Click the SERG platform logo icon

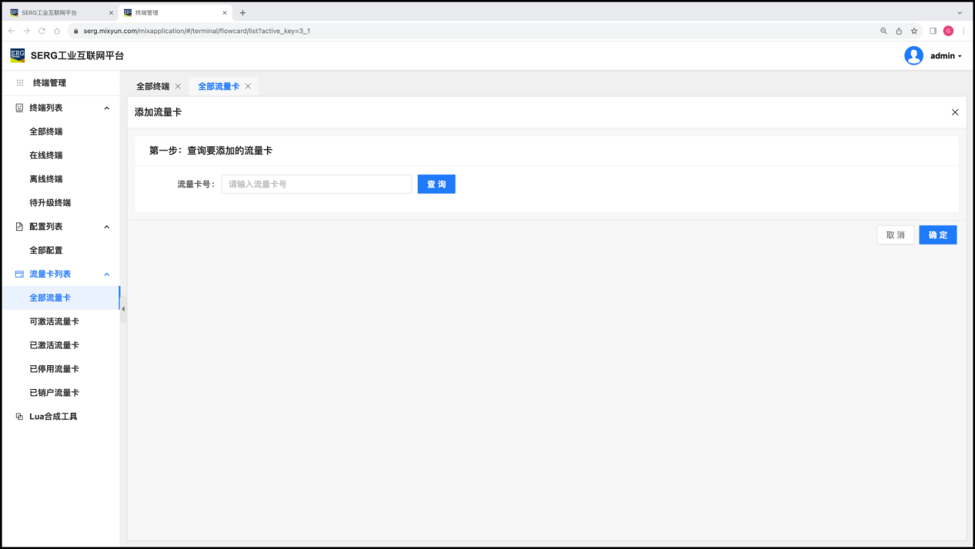[17, 55]
